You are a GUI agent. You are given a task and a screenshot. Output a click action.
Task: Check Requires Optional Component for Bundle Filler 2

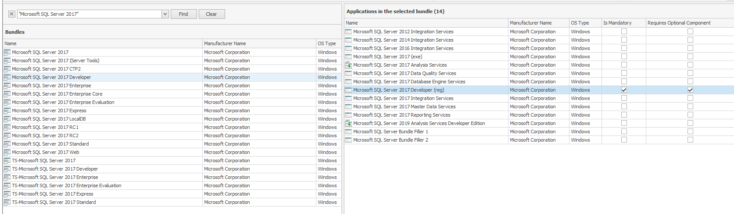[x=690, y=140]
